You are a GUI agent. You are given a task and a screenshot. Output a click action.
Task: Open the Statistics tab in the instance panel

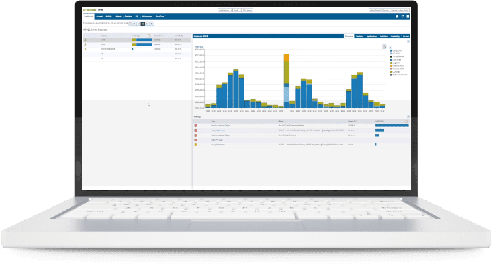pos(359,36)
